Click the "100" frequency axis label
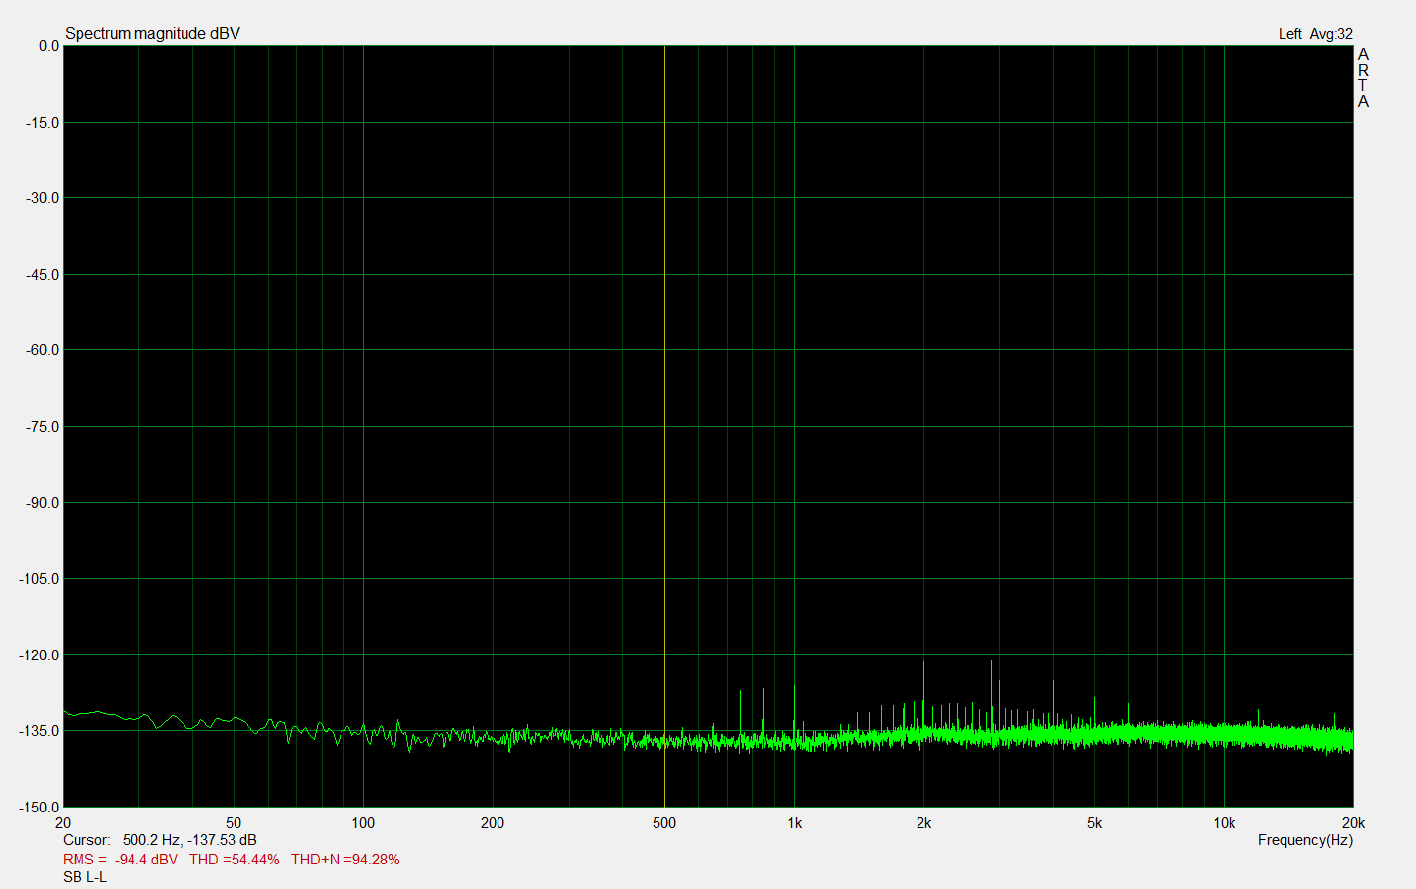 [x=363, y=823]
